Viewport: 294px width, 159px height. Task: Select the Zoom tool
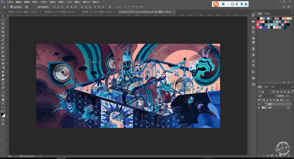point(3,103)
